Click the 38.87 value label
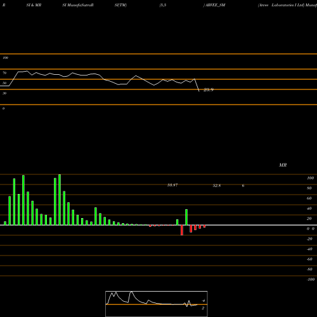This screenshot has width=317, height=317. [172, 185]
